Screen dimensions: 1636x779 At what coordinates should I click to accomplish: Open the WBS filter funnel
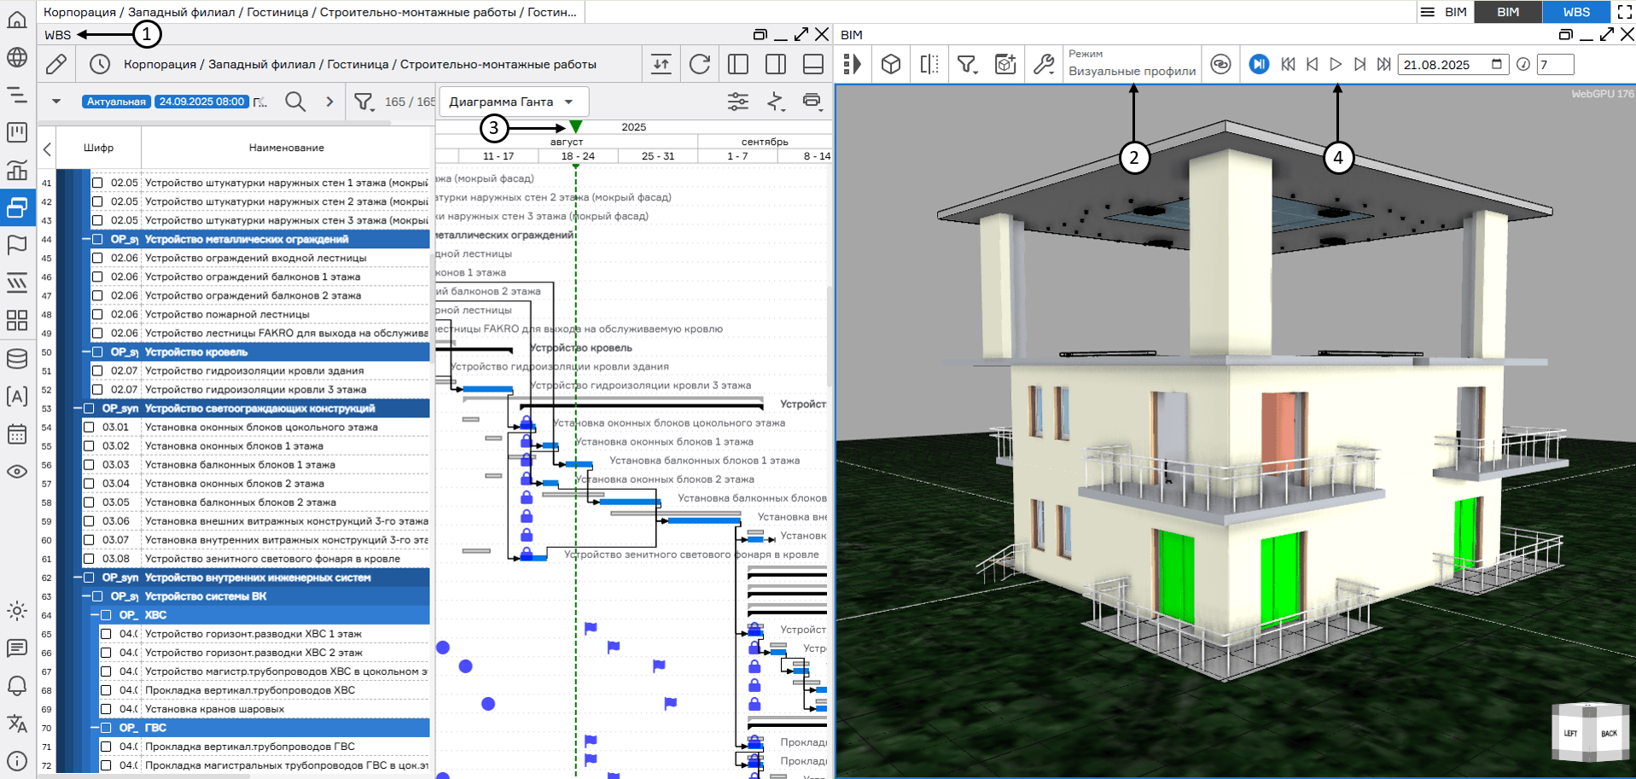pos(364,102)
